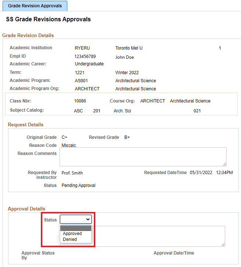
Task: Click the Pending Approval status text
Action: coord(78,185)
